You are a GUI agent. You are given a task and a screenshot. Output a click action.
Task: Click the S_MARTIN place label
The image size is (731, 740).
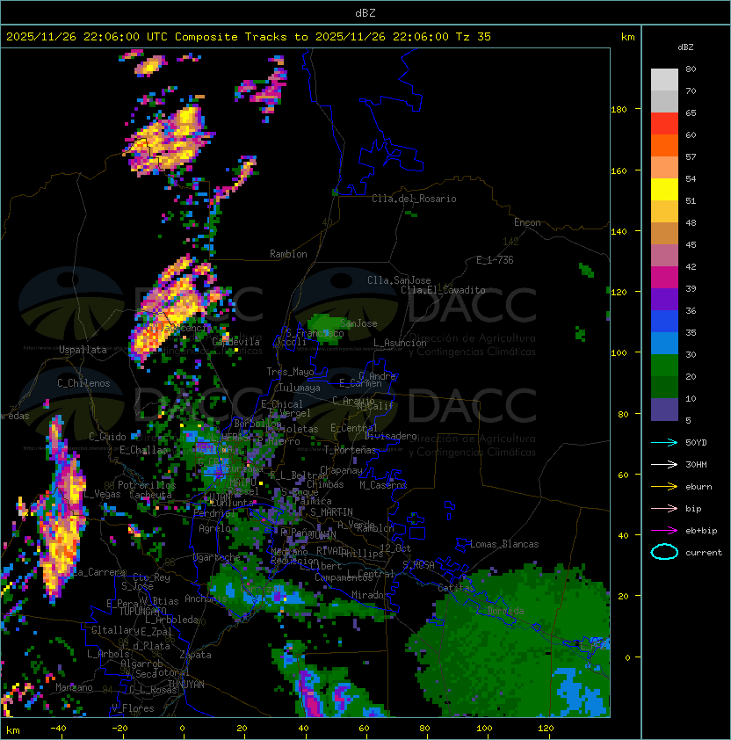point(331,512)
